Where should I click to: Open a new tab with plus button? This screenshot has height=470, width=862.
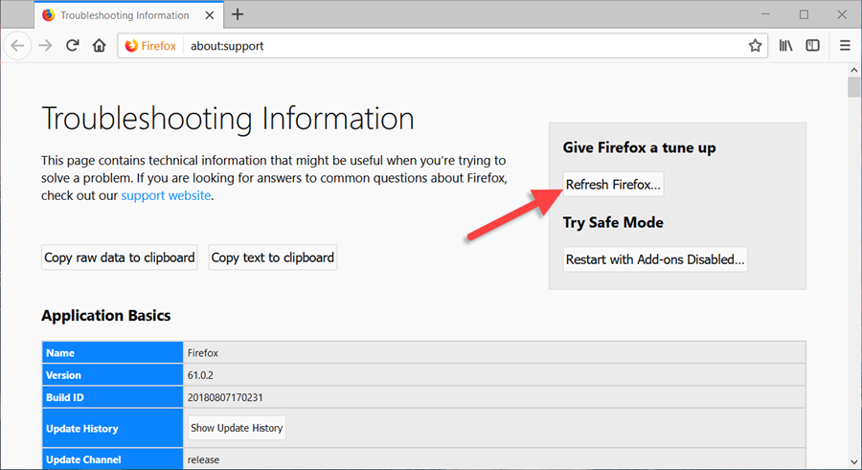pos(238,15)
